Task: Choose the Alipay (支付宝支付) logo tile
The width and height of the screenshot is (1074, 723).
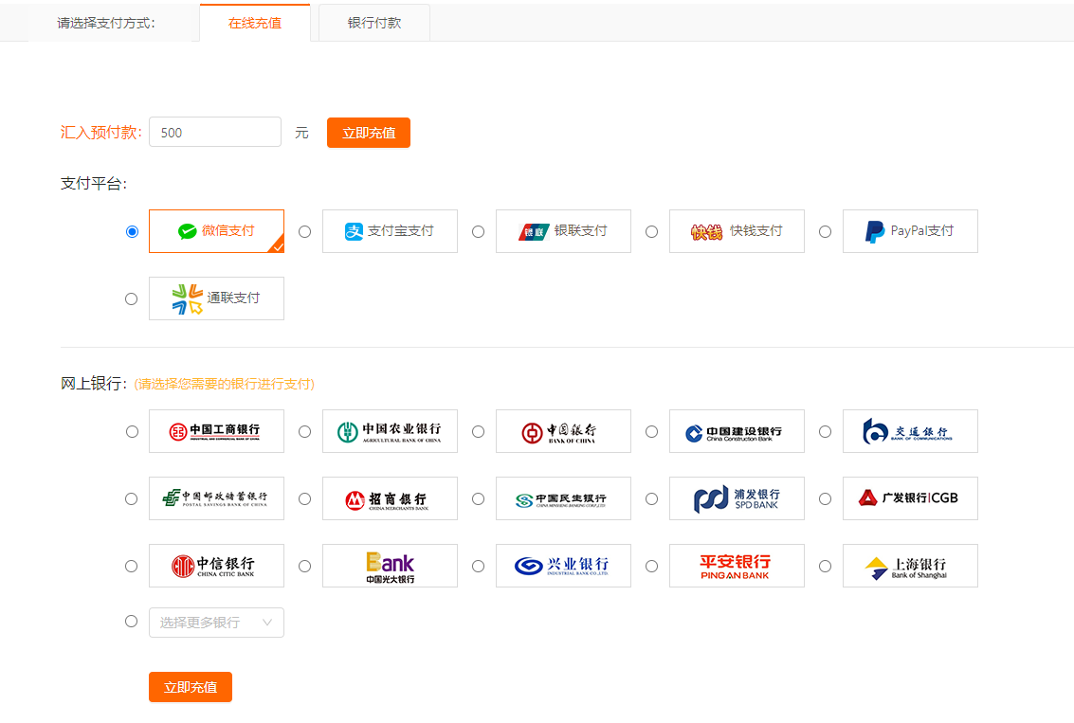Action: 390,231
